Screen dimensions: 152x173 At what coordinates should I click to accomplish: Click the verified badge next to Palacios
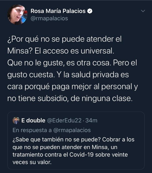(90, 11)
